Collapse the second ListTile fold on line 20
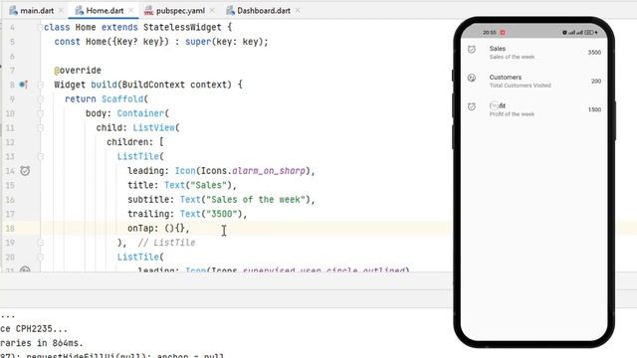This screenshot has width=637, height=358. point(40,257)
